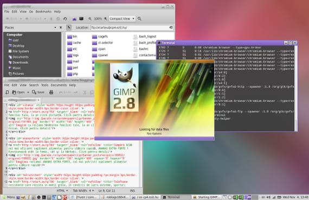Select the etc folder icon
The width and height of the screenshot is (309, 200).
[69, 49]
